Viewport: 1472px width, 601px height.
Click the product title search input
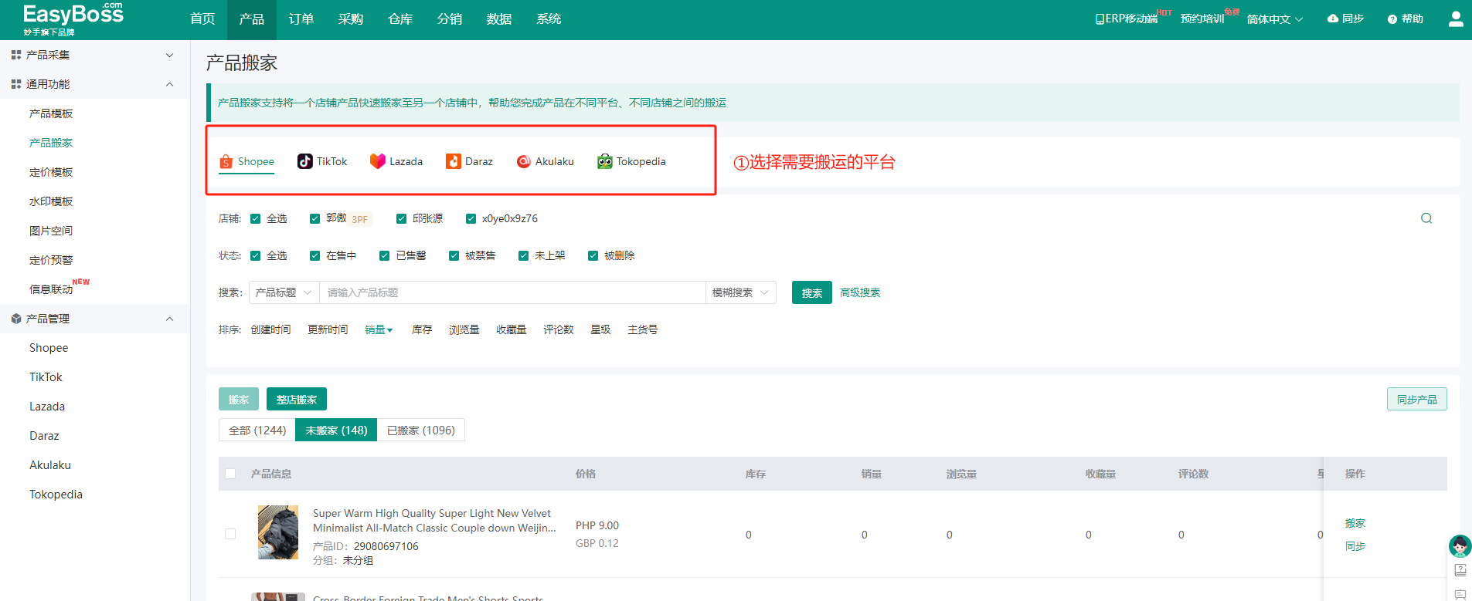point(512,292)
